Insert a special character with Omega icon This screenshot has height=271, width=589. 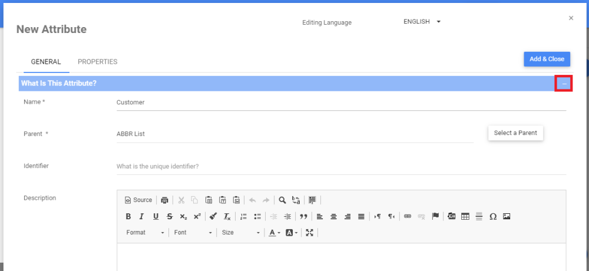(x=493, y=216)
